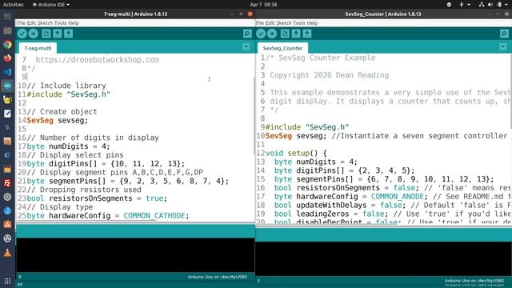Image resolution: width=512 pixels, height=288 pixels.
Task: Open Ubuntu Software from the dock
Action: (7, 224)
